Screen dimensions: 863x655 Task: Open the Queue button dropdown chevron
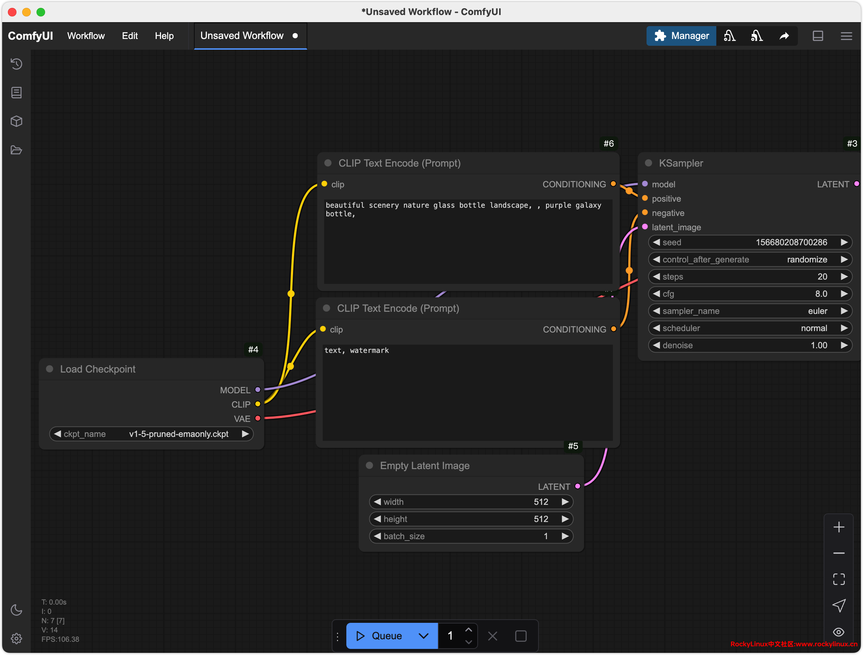tap(423, 636)
